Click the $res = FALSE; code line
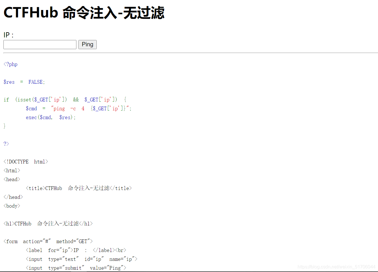The image size is (378, 272). [24, 82]
